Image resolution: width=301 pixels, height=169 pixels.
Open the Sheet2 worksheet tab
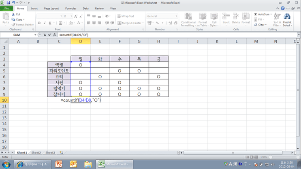pos(36,153)
